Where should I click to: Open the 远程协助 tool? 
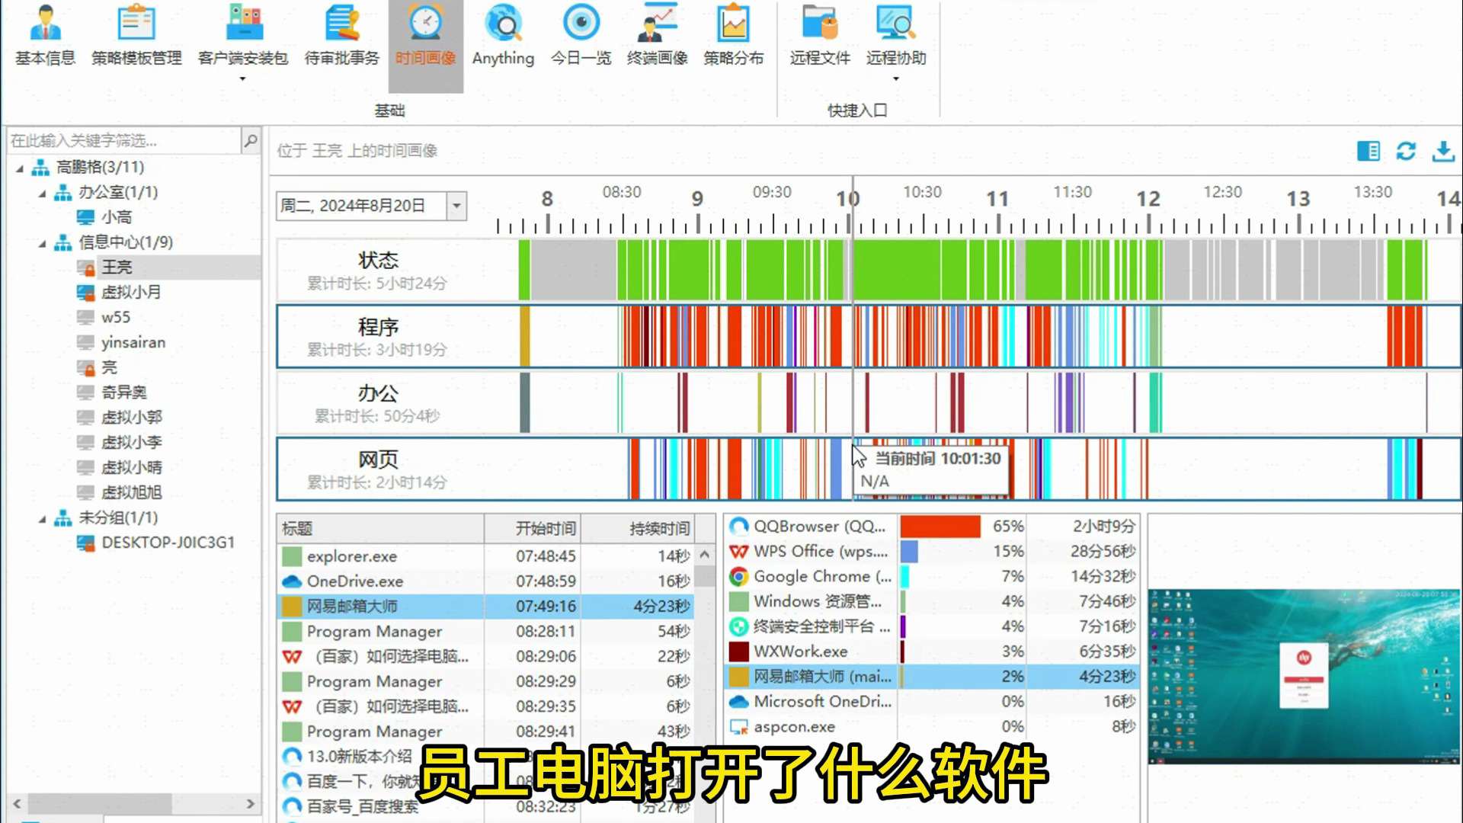coord(895,34)
